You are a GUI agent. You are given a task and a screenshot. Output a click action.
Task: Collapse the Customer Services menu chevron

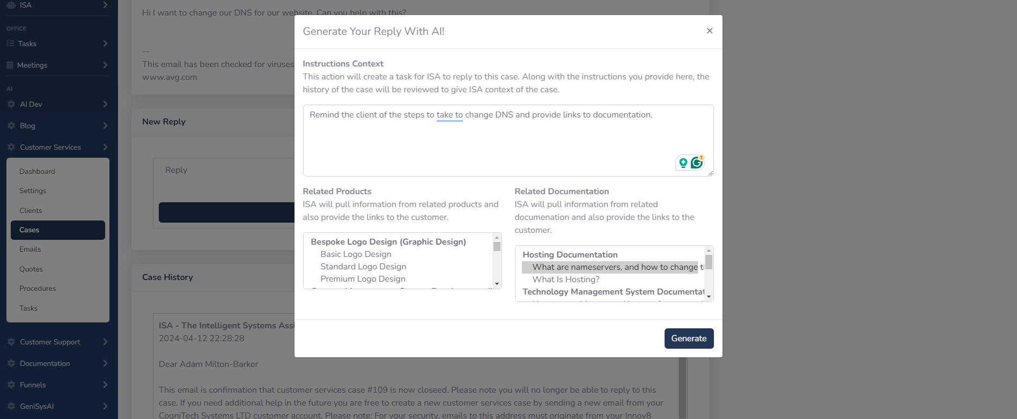tap(105, 147)
